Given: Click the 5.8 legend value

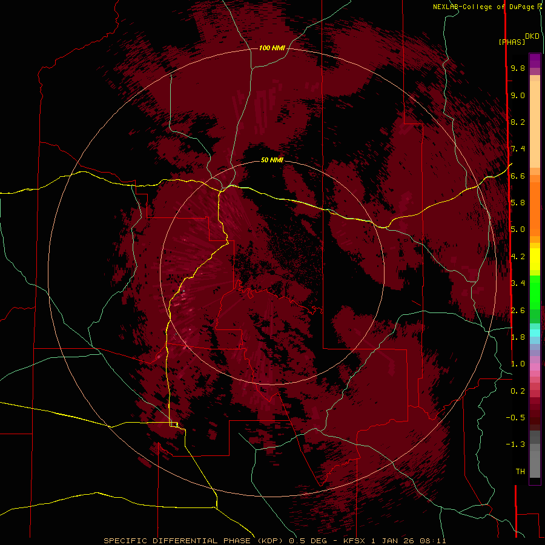Looking at the screenshot, I should click(x=518, y=203).
